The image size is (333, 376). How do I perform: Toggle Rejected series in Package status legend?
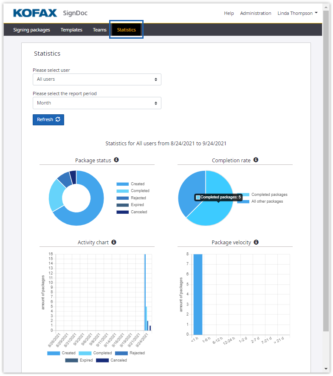pos(132,198)
